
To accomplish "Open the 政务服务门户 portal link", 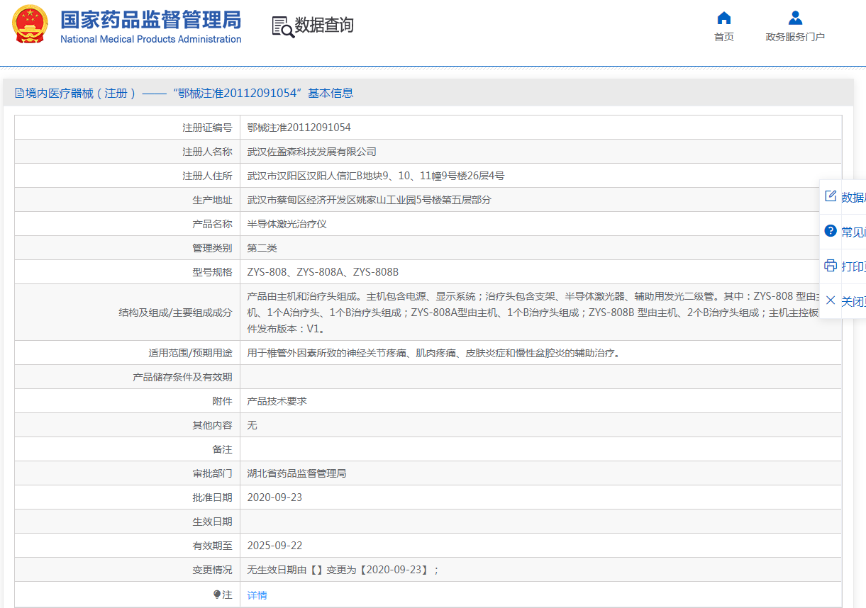I will coord(795,37).
